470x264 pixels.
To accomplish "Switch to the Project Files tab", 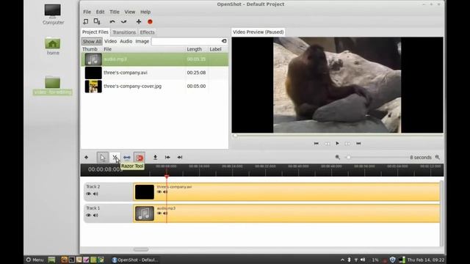I will coord(95,32).
